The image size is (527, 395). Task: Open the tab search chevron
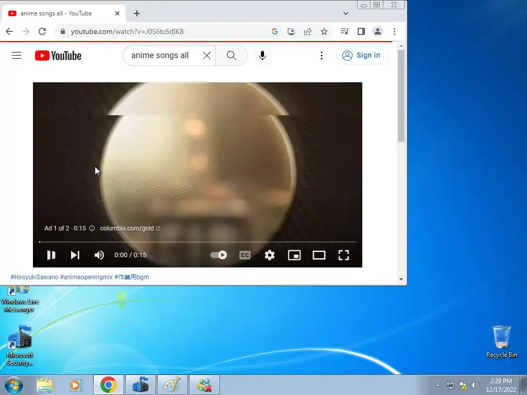[345, 13]
